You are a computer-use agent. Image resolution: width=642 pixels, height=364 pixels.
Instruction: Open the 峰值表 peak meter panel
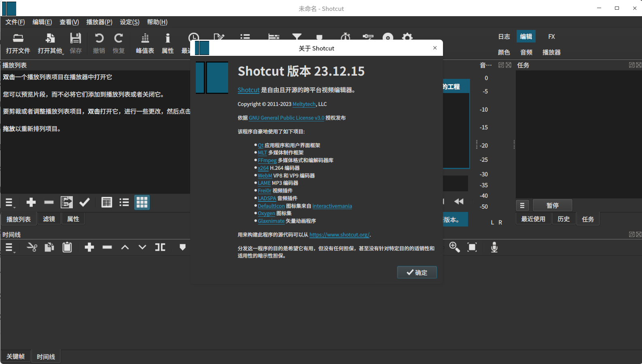[145, 43]
